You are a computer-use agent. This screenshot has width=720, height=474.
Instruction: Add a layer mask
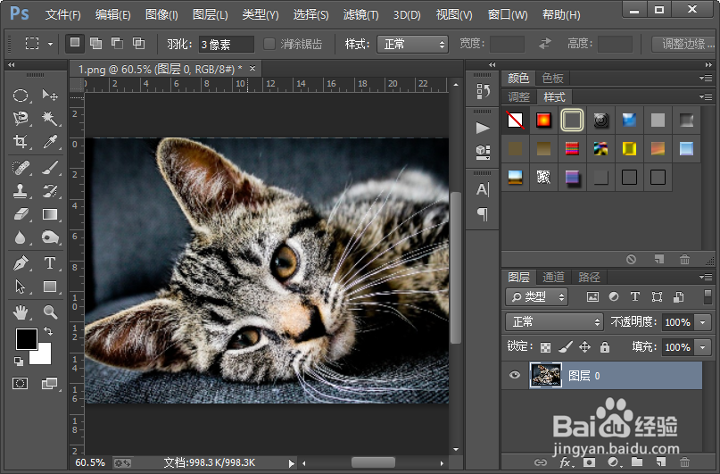[589, 462]
